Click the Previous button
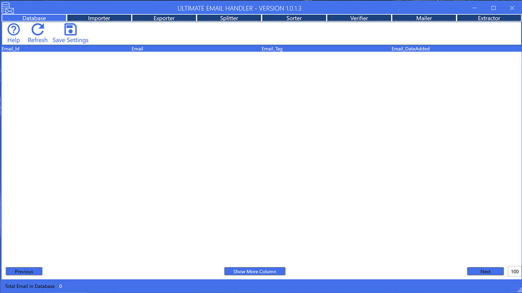 [24, 271]
